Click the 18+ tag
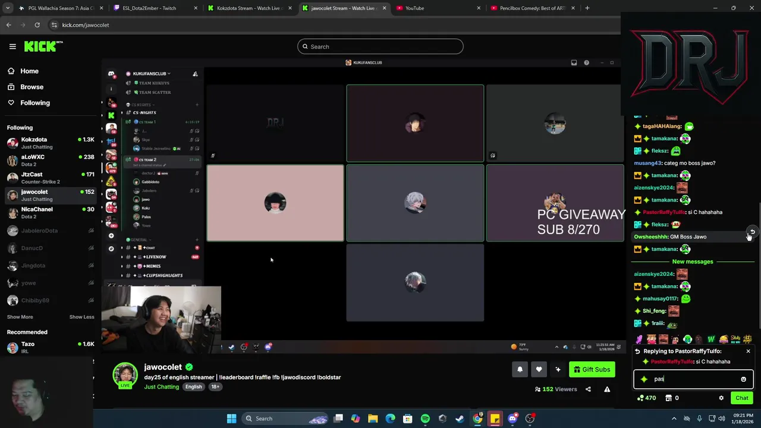The width and height of the screenshot is (761, 428). 215,387
